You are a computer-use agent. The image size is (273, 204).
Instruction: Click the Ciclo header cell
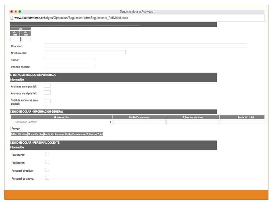(x=20, y=29)
